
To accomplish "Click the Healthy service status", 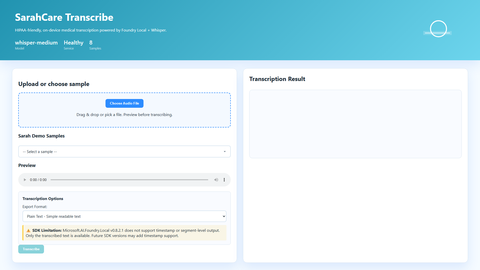I will click(x=73, y=43).
